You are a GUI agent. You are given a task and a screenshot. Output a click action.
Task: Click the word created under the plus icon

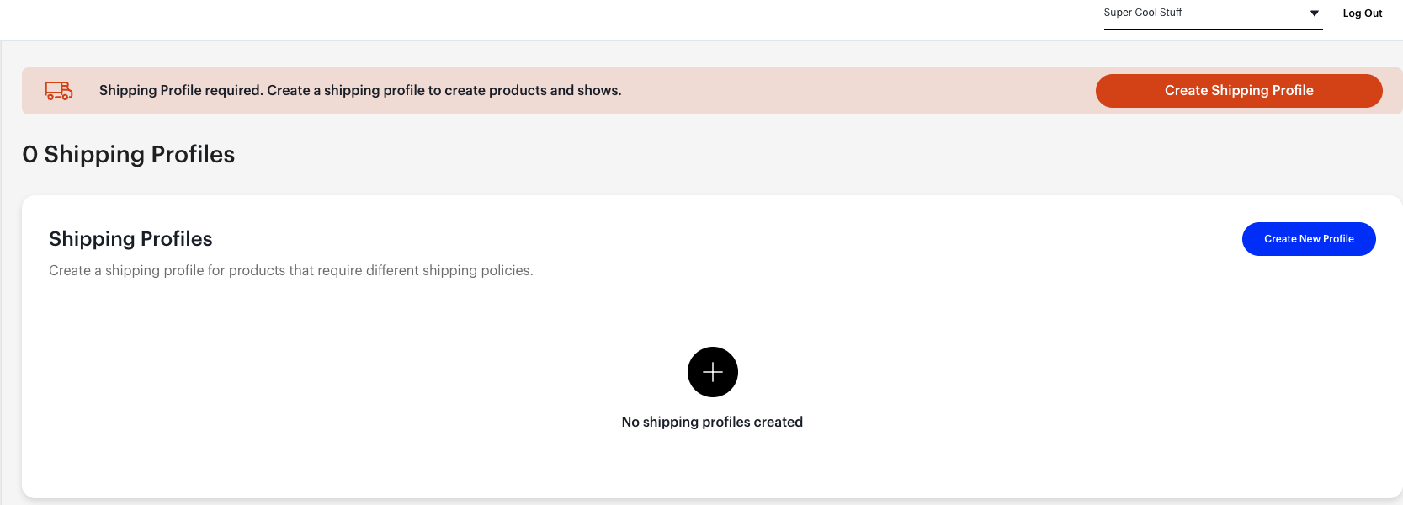pyautogui.click(x=779, y=422)
